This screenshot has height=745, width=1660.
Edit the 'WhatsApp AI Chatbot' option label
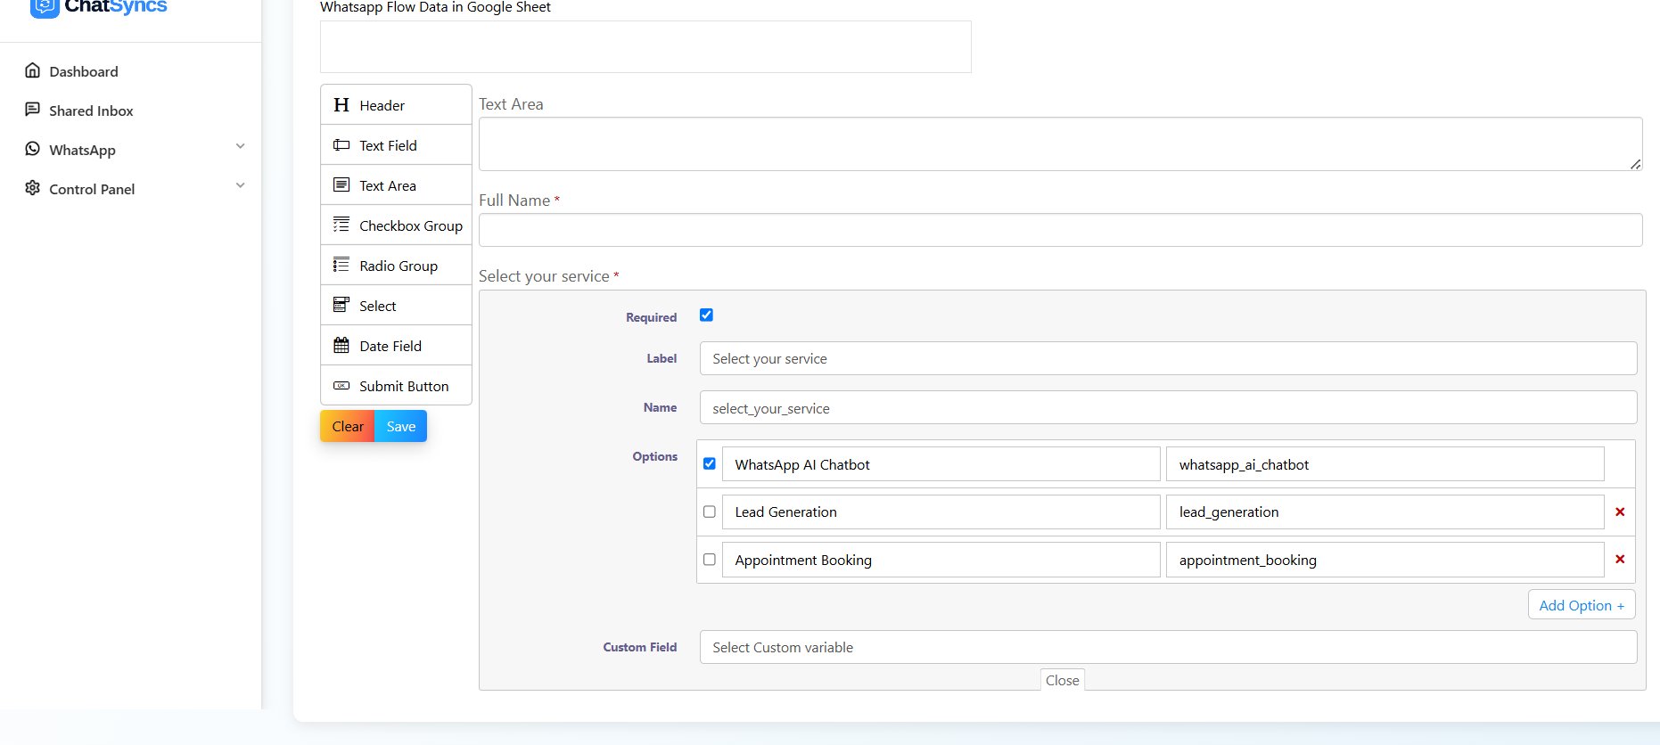click(941, 464)
